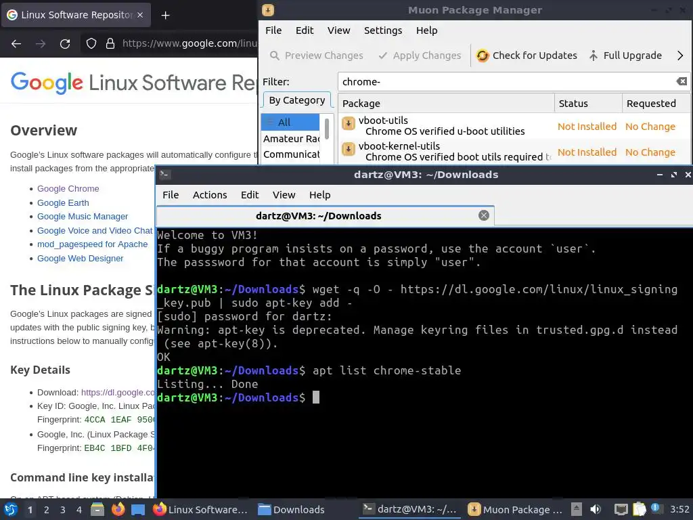Open the Muon View menu
Viewport: 693px width, 520px height.
tap(338, 30)
